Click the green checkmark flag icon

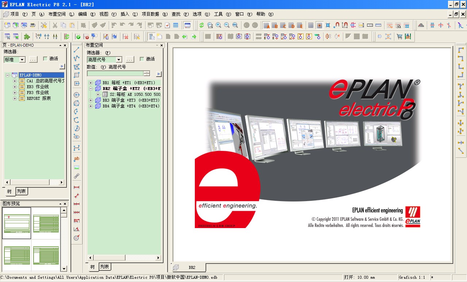tap(78, 36)
